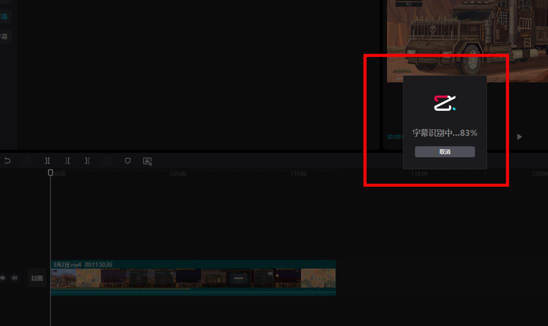Click the 05:00 mark on timeline ruler
The image size is (548, 326).
(178, 174)
